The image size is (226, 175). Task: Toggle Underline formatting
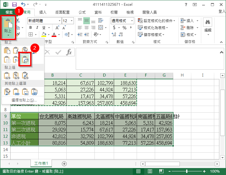point(44,28)
